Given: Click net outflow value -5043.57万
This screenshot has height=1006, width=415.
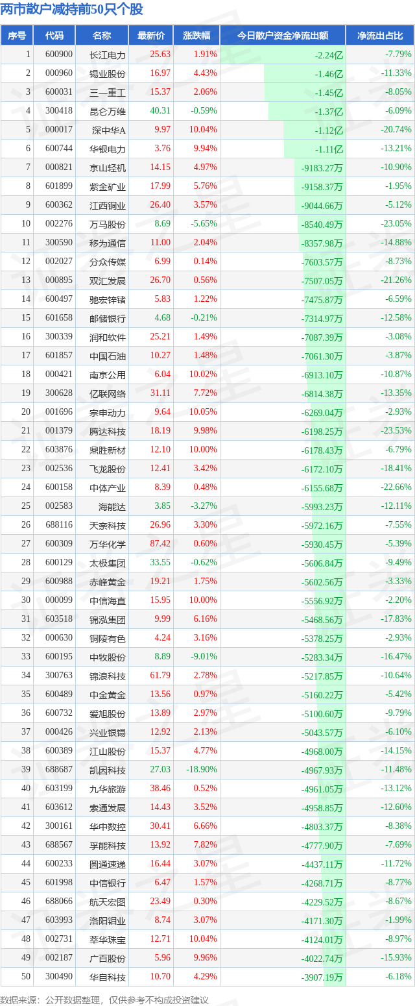Looking at the screenshot, I should [x=322, y=733].
